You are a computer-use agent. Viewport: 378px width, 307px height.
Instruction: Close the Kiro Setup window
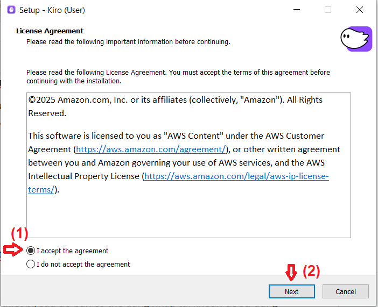pos(360,10)
